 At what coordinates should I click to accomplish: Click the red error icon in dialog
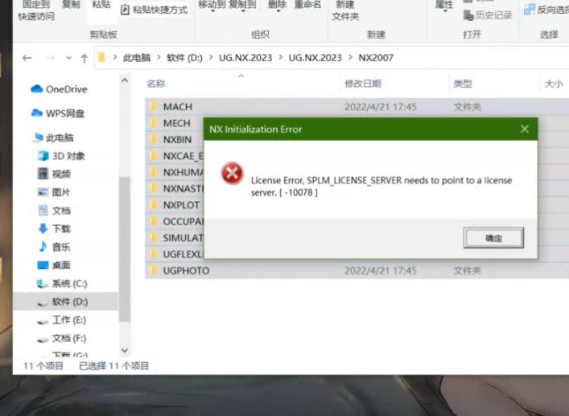[233, 173]
